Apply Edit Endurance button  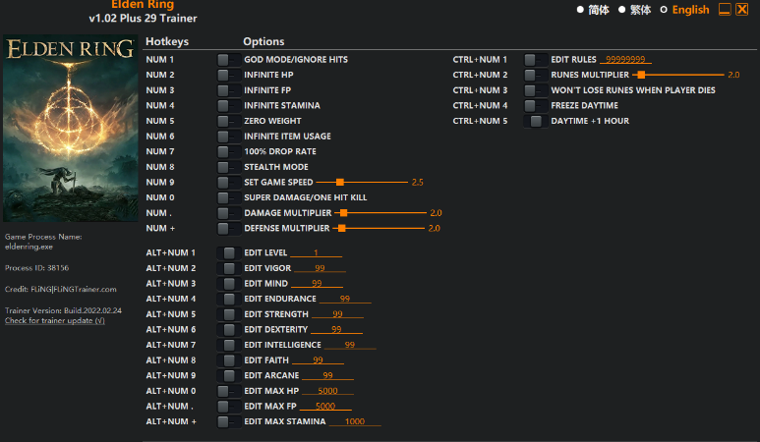pos(229,299)
